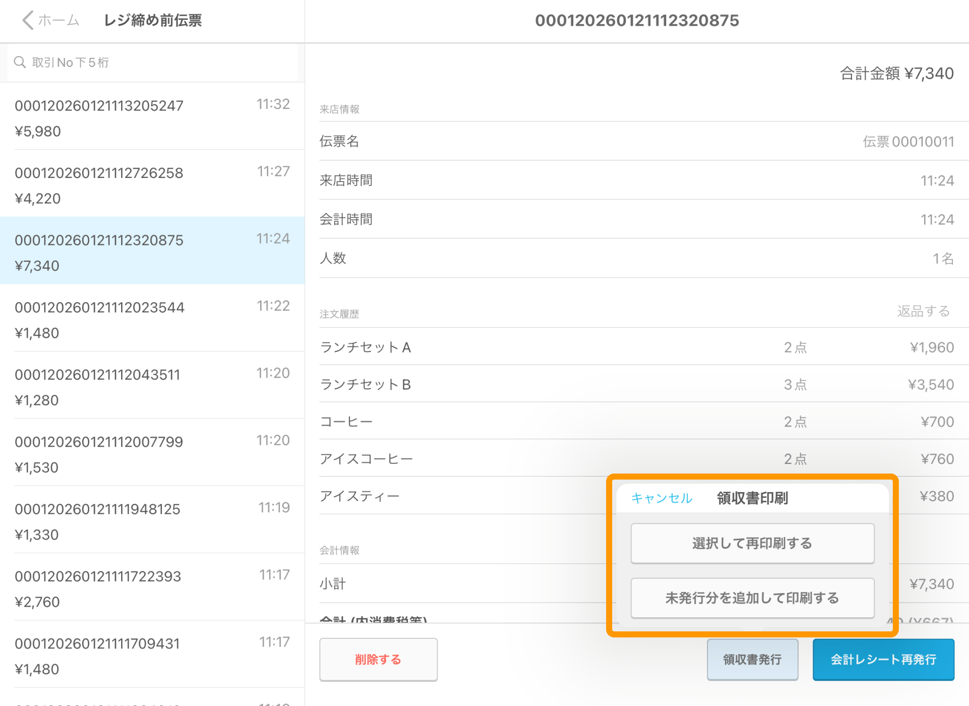Open the 返品する return link
969x706 pixels.
click(924, 312)
